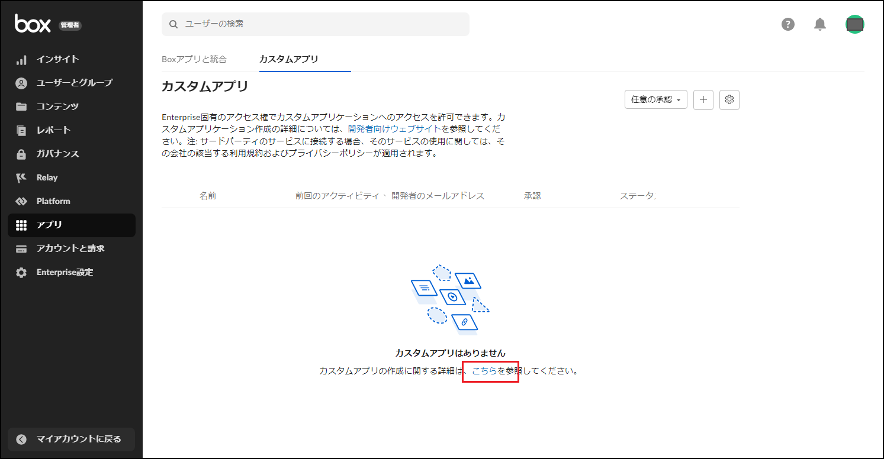Click the Platform code icon
Image resolution: width=884 pixels, height=459 pixels.
[x=21, y=202]
